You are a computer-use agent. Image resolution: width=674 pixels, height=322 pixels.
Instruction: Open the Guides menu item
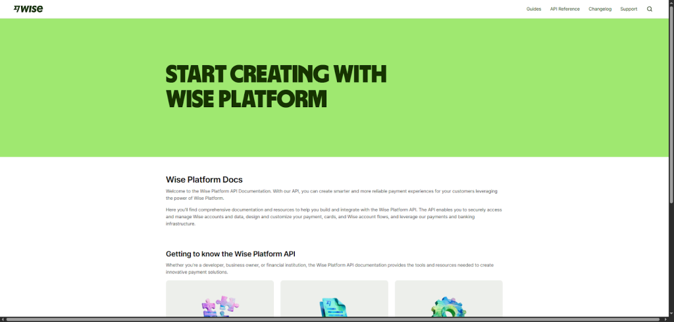[534, 9]
